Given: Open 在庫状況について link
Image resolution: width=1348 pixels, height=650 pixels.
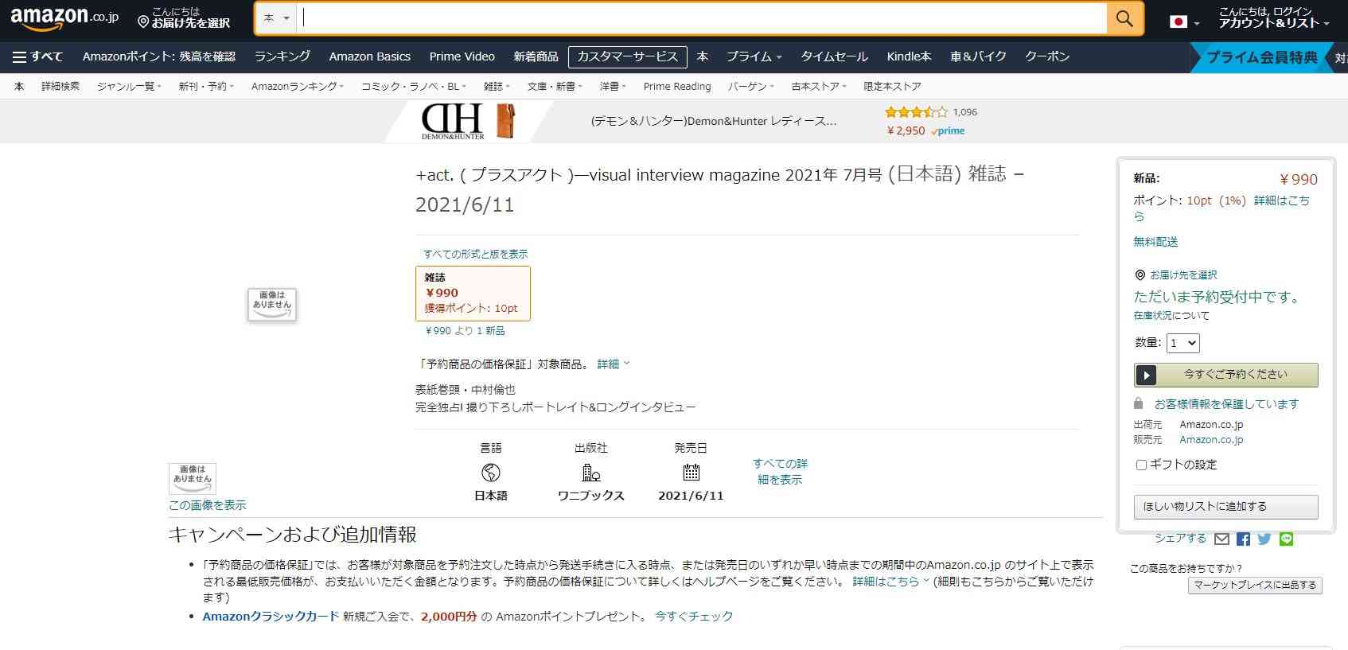Looking at the screenshot, I should coord(1171,315).
